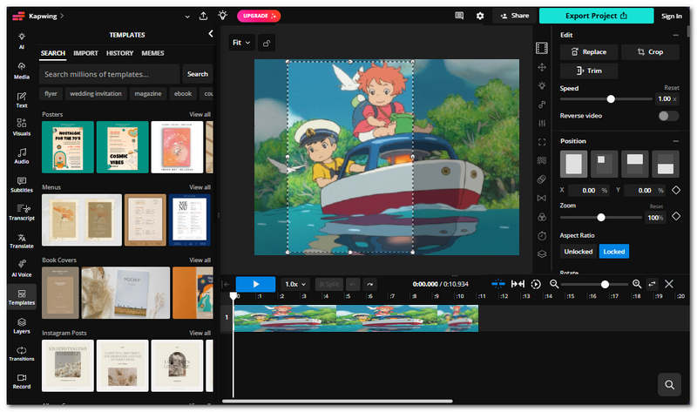Collapse the Position section
697x412 pixels.
point(676,141)
